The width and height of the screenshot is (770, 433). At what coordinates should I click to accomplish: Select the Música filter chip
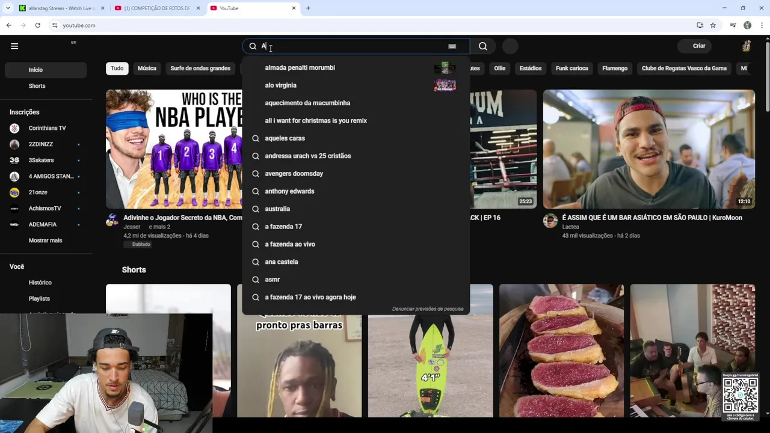pos(147,68)
